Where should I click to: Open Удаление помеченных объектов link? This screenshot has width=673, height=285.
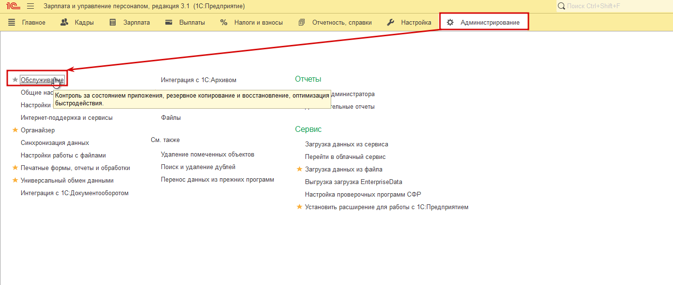(207, 155)
